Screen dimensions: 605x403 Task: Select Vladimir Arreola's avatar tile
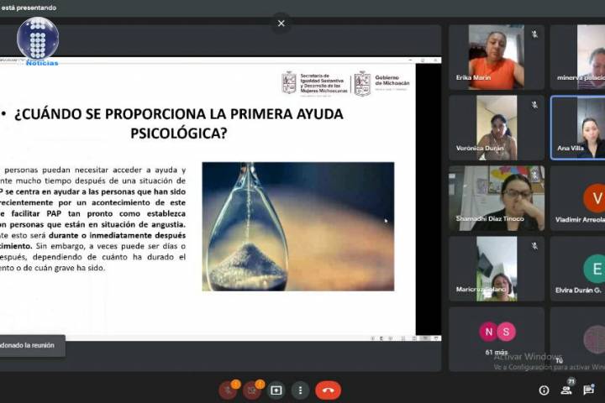[x=580, y=198]
